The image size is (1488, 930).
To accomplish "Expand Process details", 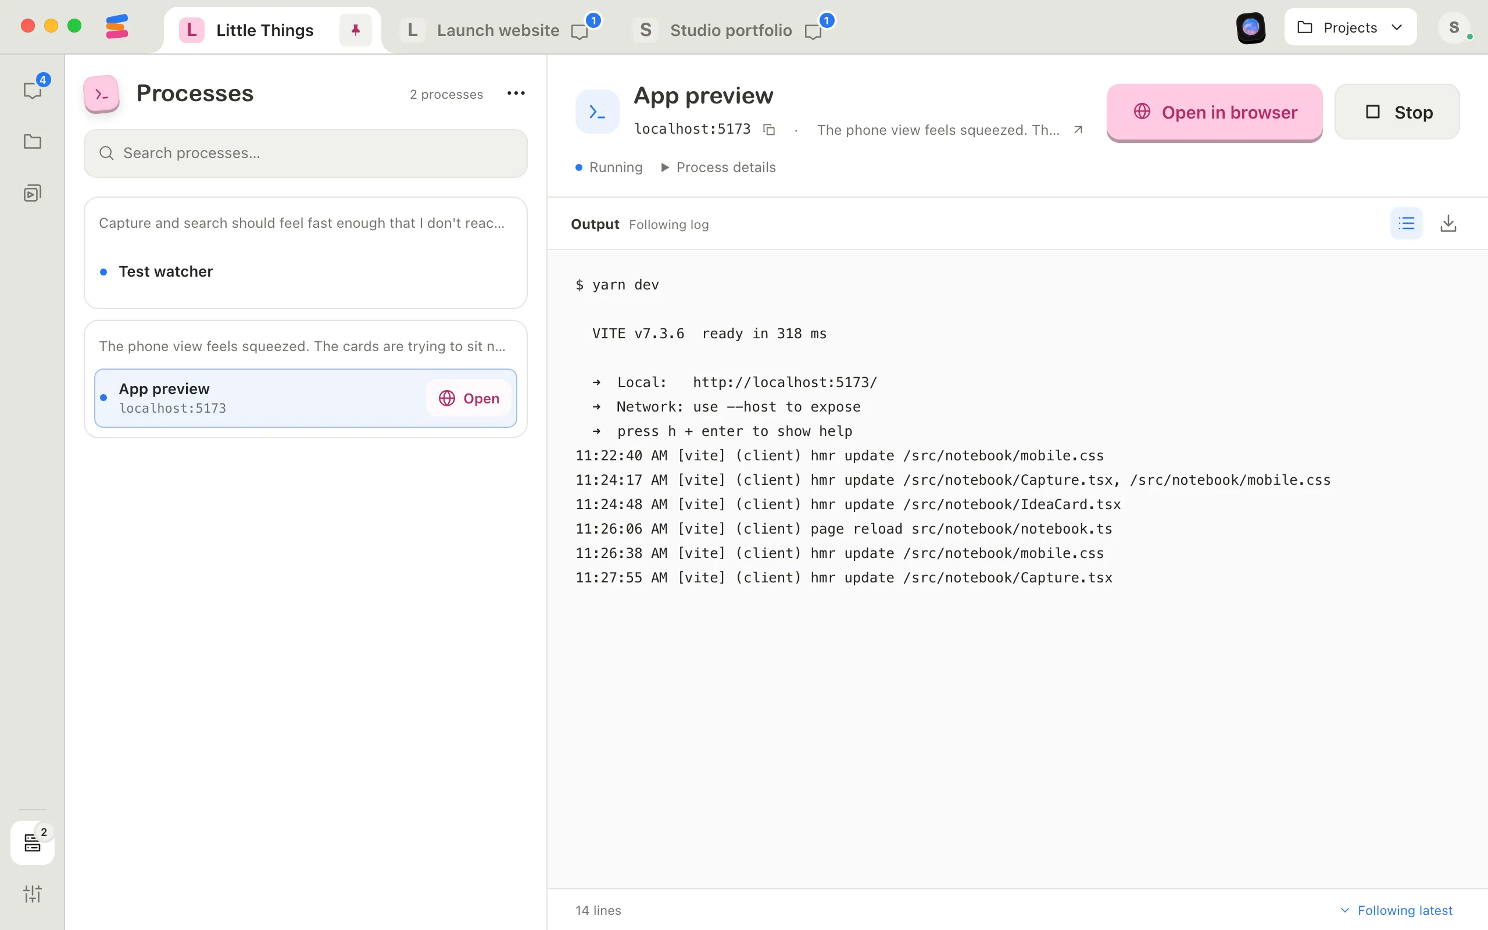I will coord(718,167).
